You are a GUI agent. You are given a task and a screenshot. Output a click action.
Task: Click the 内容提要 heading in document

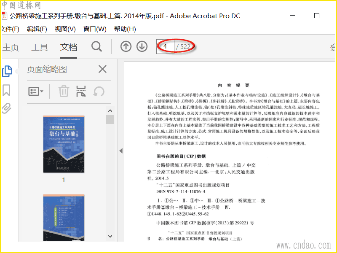click(x=233, y=86)
